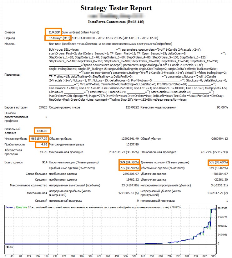
Task: Click the 'Относительная просадка' label
Action: pyautogui.click(x=158, y=152)
